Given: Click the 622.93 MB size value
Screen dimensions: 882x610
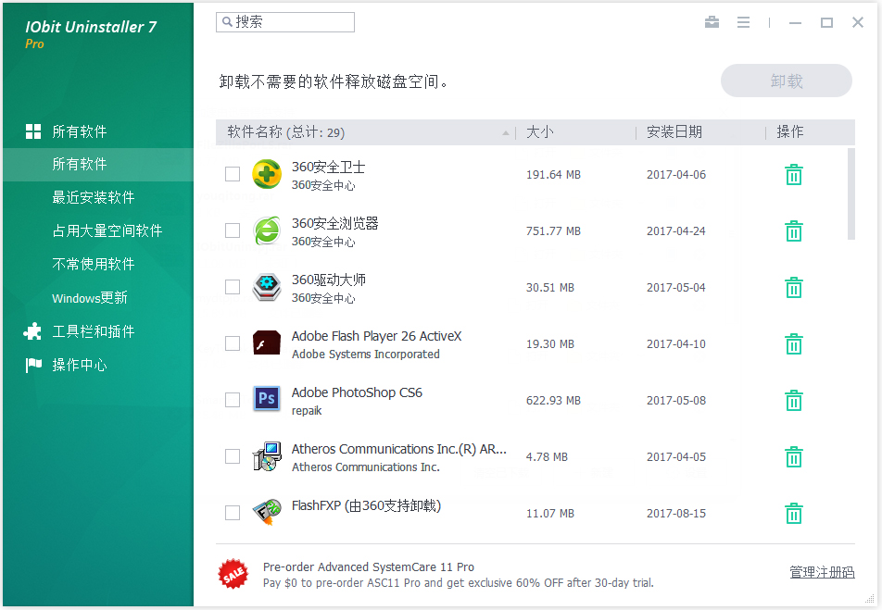Looking at the screenshot, I should pyautogui.click(x=553, y=400).
